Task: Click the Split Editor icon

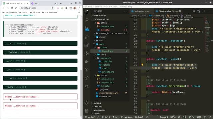Action: (204, 11)
